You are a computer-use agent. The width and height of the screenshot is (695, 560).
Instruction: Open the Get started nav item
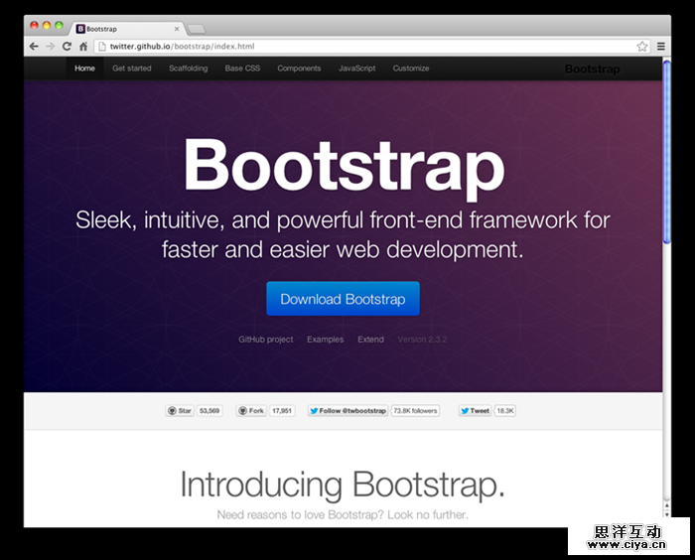(x=132, y=69)
